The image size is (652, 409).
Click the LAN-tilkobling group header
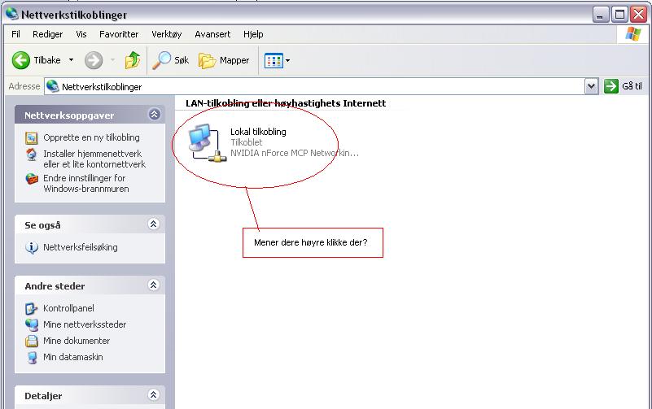(x=286, y=103)
